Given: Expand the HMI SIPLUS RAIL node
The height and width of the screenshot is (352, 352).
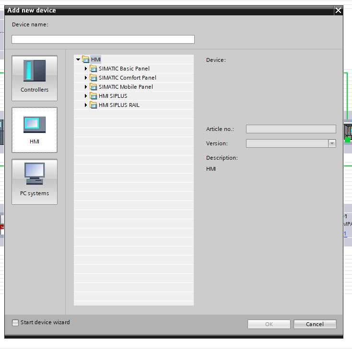Looking at the screenshot, I should point(86,105).
